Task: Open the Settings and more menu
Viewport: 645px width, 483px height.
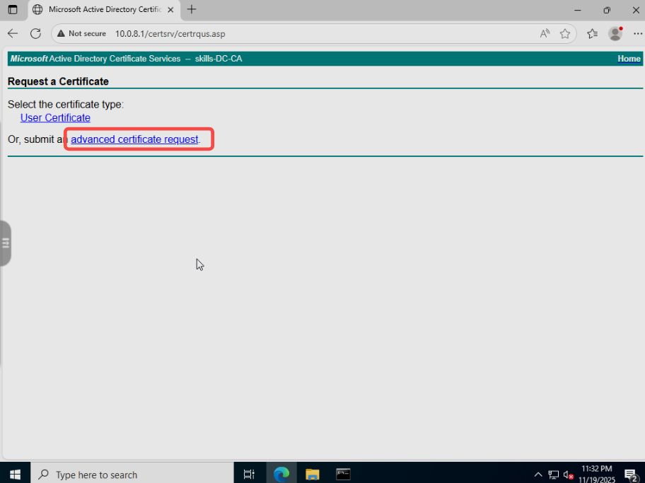Action: click(x=637, y=34)
